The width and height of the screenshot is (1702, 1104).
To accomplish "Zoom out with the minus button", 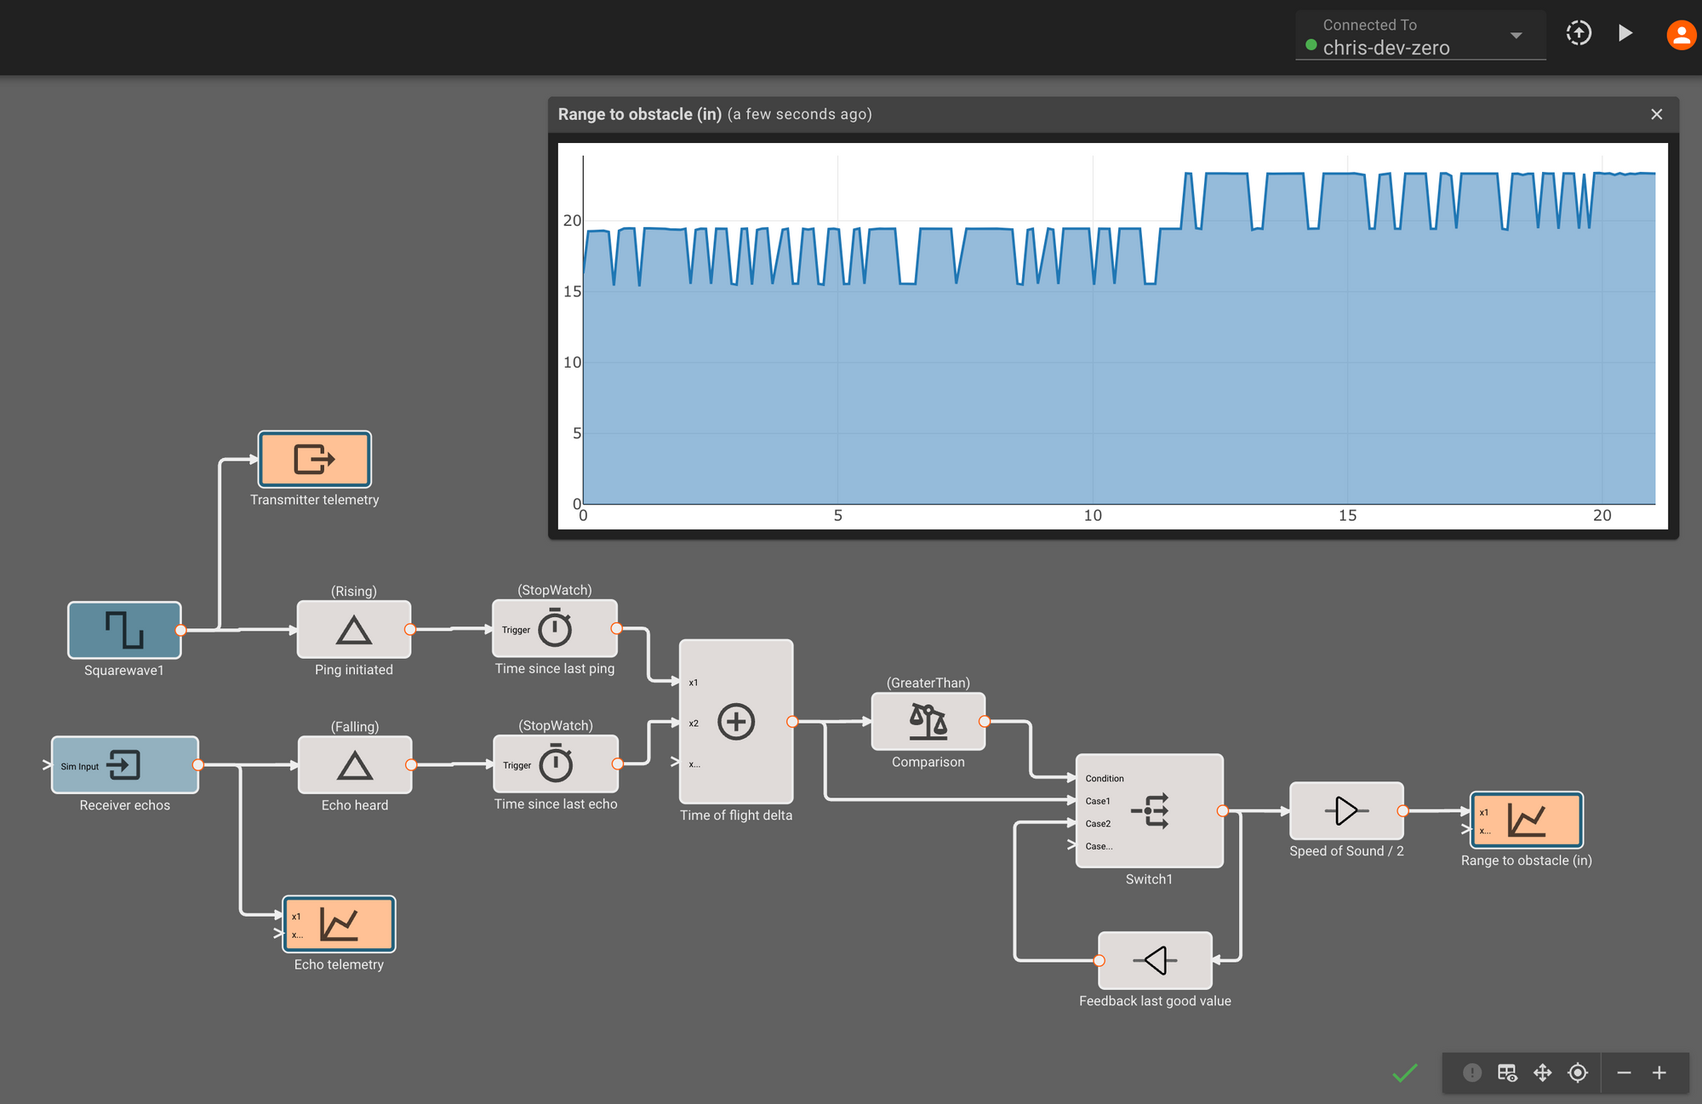I will [1624, 1073].
